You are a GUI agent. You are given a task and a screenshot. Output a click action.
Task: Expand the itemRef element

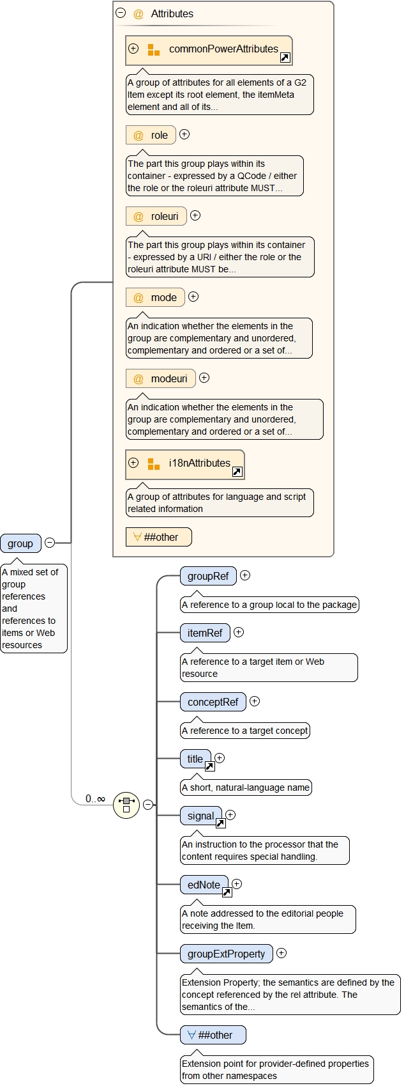click(x=239, y=632)
